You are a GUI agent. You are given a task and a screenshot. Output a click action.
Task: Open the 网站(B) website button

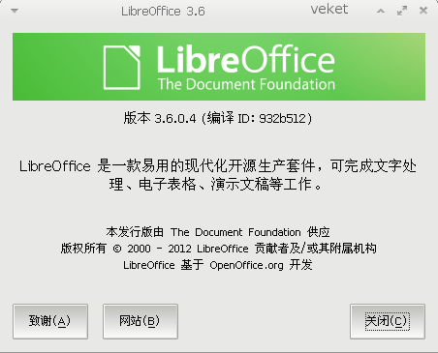pyautogui.click(x=141, y=321)
